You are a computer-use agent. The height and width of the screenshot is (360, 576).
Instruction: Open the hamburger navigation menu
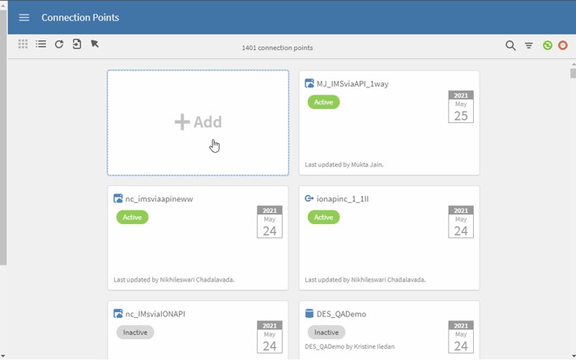(x=23, y=17)
